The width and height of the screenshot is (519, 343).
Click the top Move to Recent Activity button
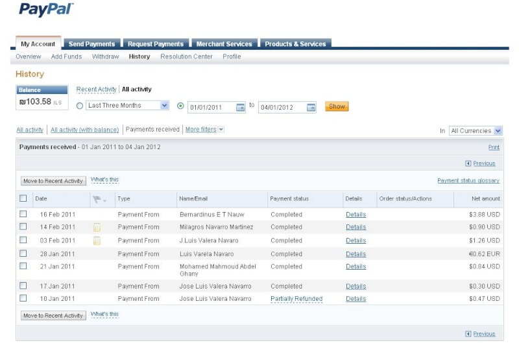53,181
